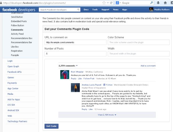
Task: Select Like Box in sidebar
Action: coord(15,47)
